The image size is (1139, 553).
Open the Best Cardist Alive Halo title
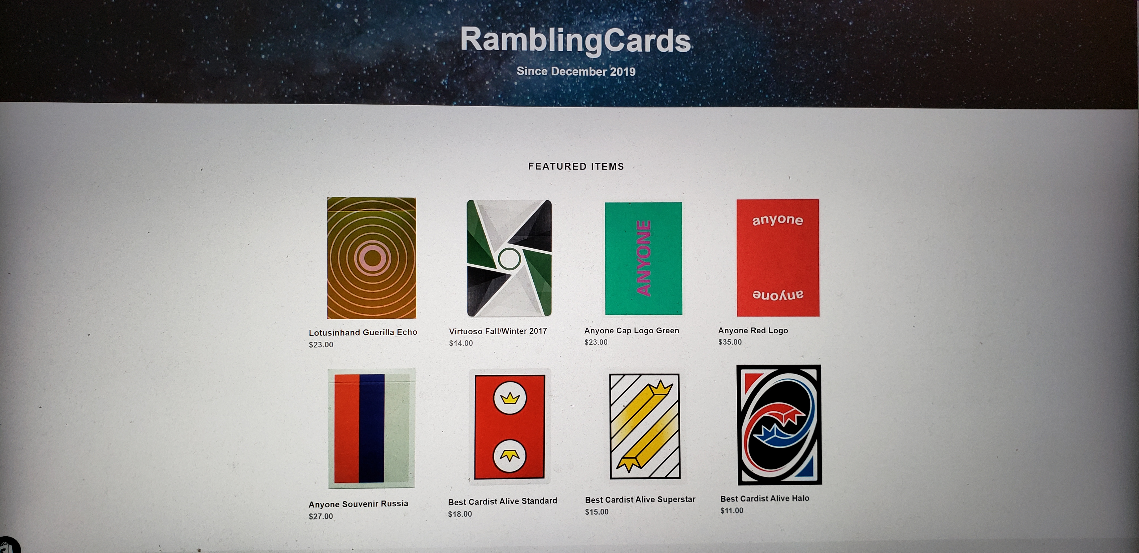(x=764, y=498)
